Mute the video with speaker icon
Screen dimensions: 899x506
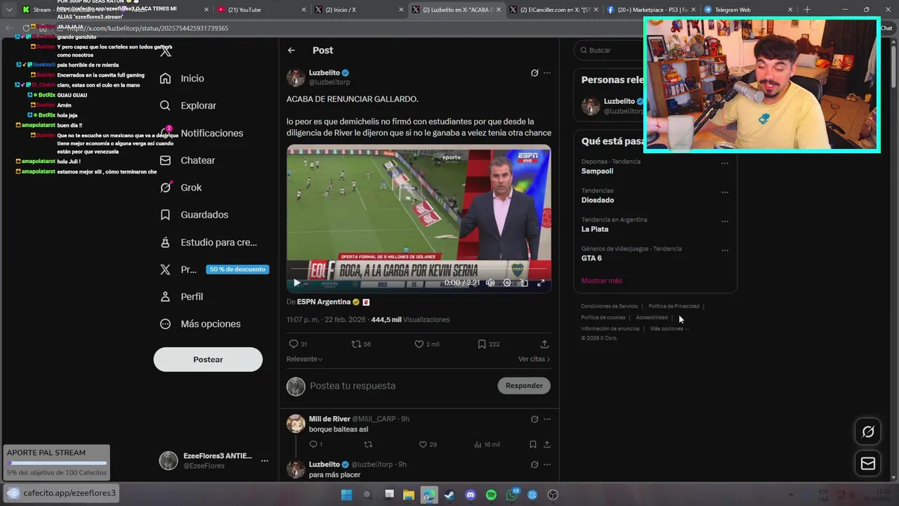pos(490,283)
